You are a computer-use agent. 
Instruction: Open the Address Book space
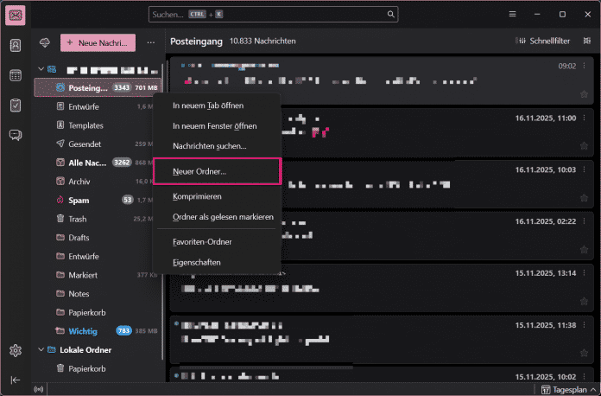(16, 46)
